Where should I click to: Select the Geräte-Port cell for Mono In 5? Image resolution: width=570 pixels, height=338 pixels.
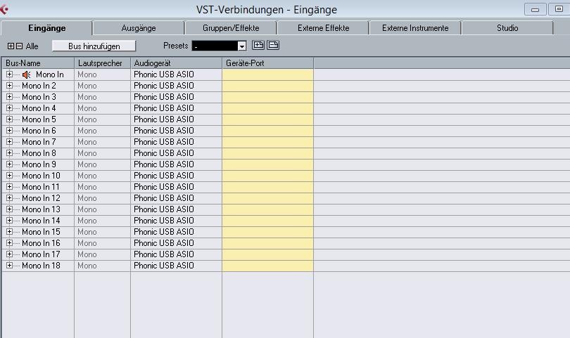pyautogui.click(x=267, y=119)
